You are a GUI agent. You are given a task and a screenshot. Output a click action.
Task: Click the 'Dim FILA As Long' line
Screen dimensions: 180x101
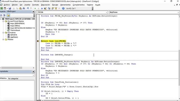(x=50, y=84)
